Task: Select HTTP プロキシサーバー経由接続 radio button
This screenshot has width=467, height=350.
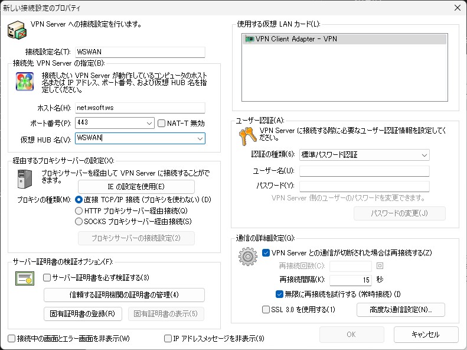Action: coord(79,211)
